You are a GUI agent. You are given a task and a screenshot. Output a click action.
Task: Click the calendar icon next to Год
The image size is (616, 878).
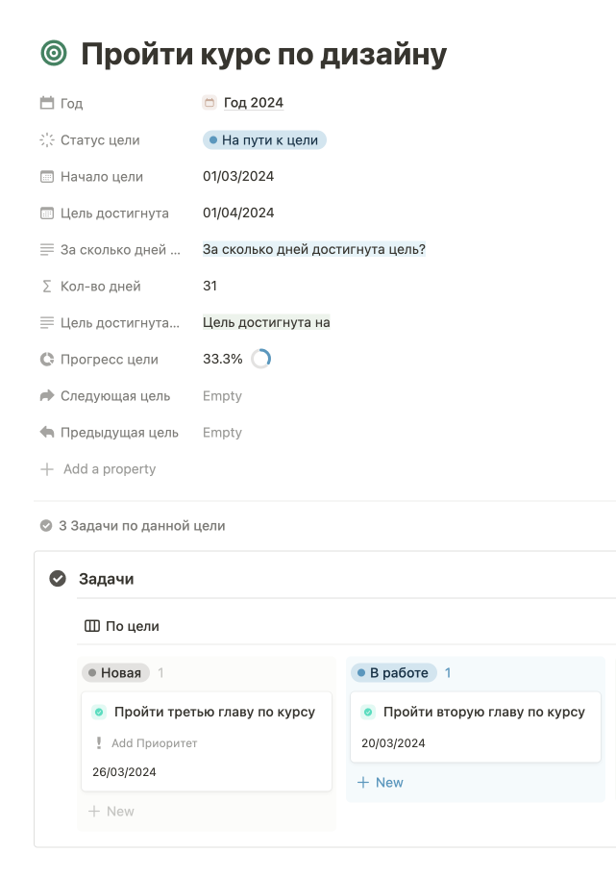tap(47, 103)
